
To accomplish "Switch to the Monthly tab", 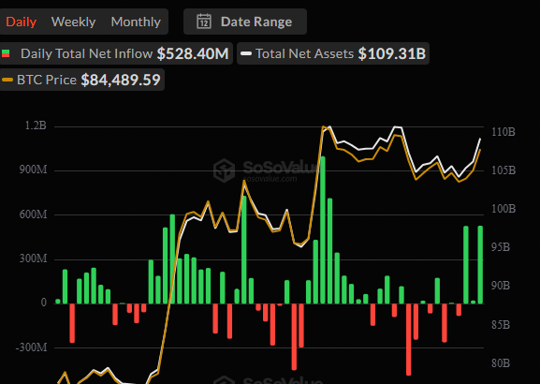I will point(136,22).
